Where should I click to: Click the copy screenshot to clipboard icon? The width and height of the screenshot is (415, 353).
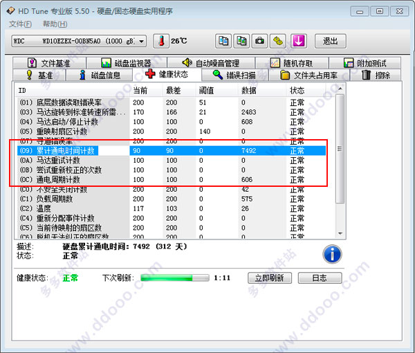241,41
